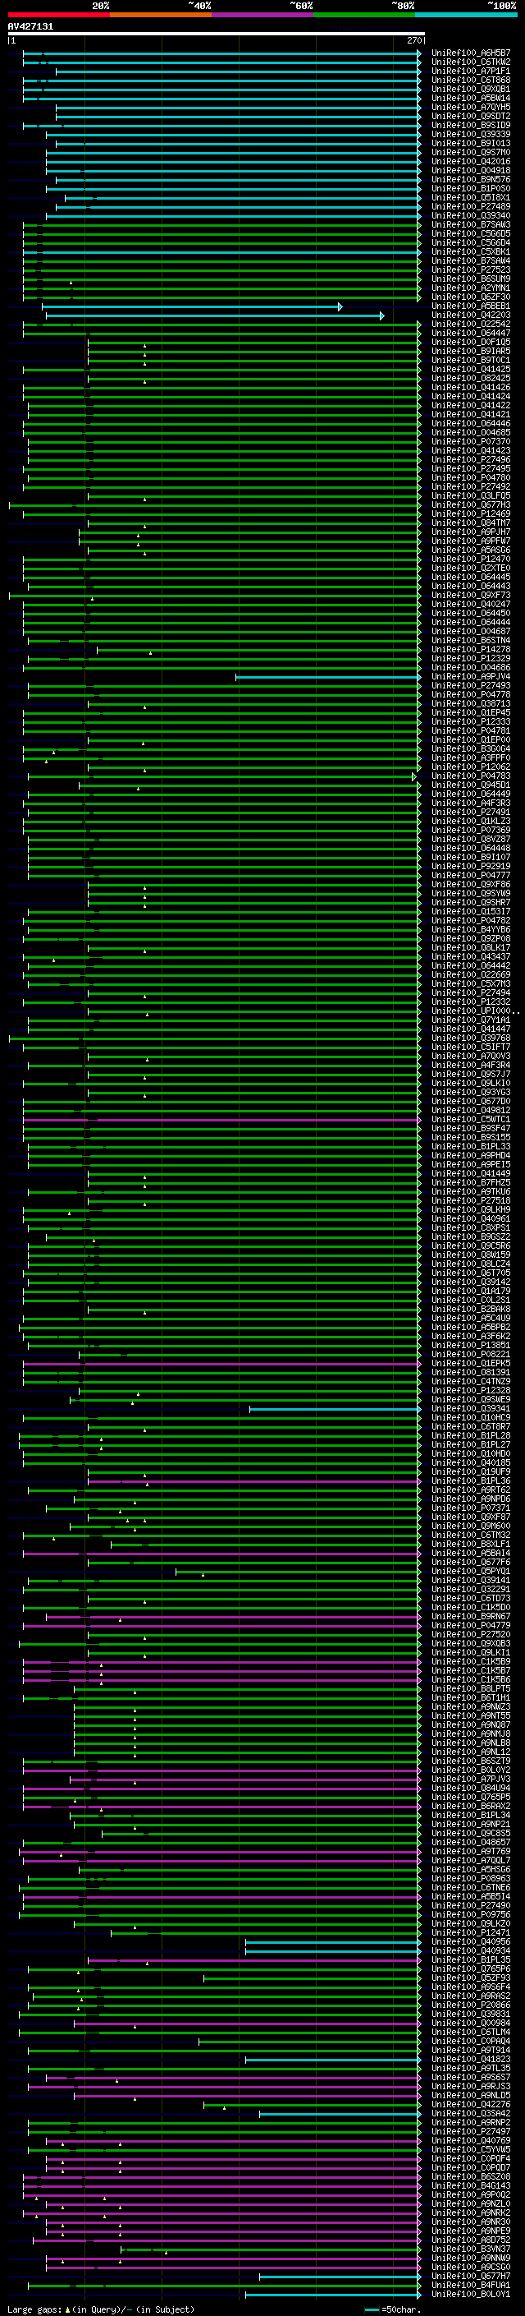Click the cyan alignment bar for UniRef100_A5BEB1
525x2316 pixels.
tap(192, 306)
